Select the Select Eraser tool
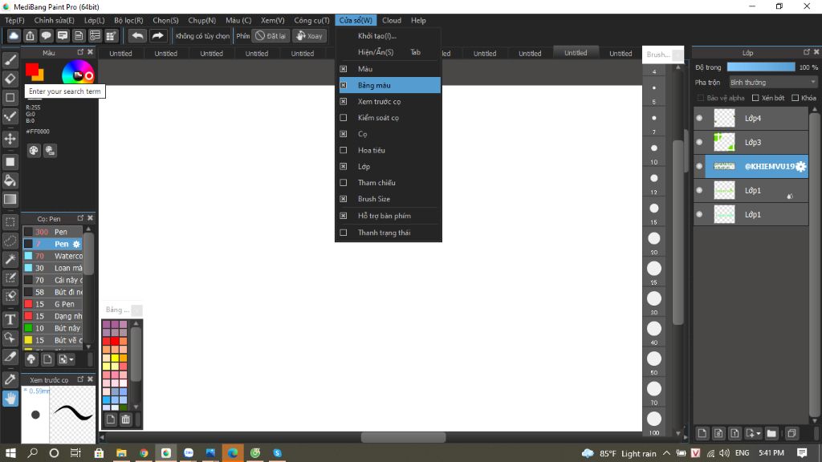 [x=10, y=296]
